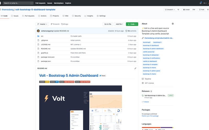Open the stargazers count 210

pos(194,10)
